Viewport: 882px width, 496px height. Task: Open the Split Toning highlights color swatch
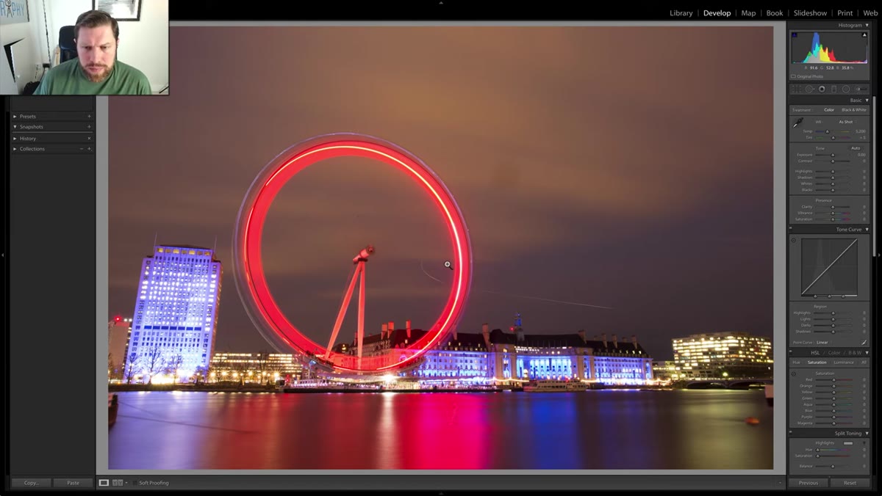[848, 443]
